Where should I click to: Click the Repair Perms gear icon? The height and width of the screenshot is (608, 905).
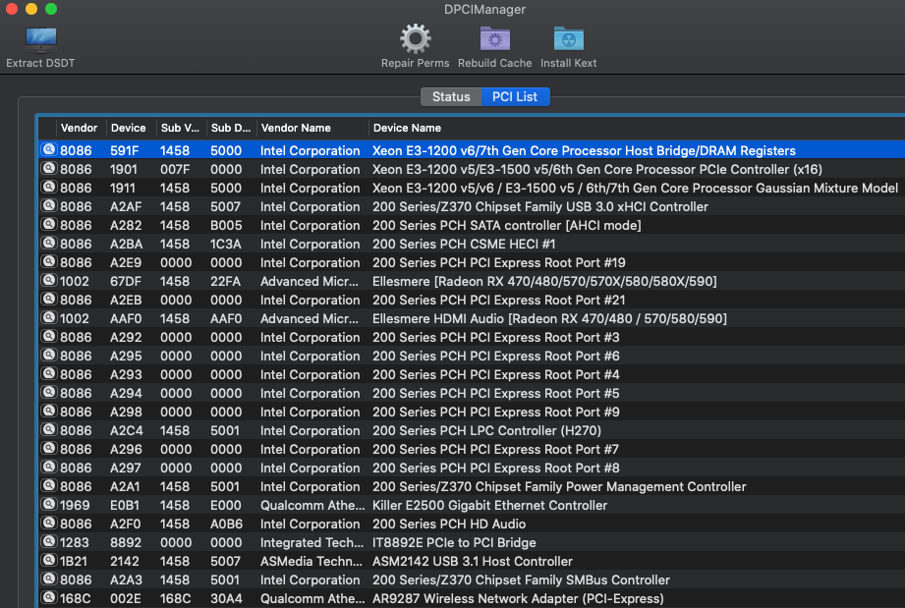click(415, 39)
